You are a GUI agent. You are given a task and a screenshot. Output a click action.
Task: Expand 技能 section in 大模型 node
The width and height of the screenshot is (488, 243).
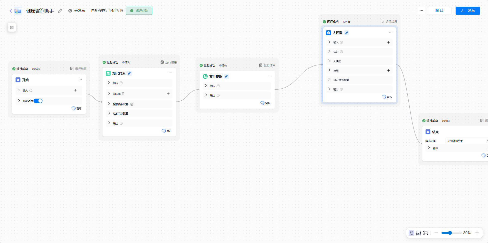(x=330, y=70)
